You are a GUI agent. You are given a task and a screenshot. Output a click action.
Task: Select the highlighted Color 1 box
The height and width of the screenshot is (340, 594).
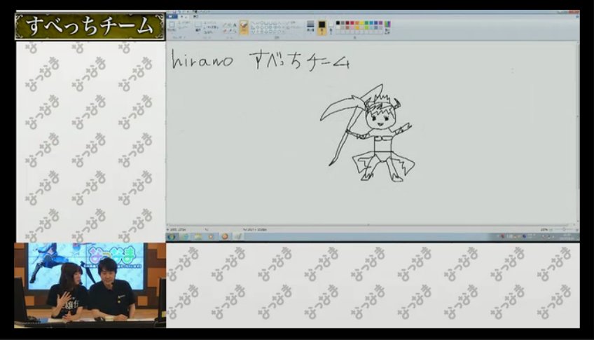coord(322,27)
